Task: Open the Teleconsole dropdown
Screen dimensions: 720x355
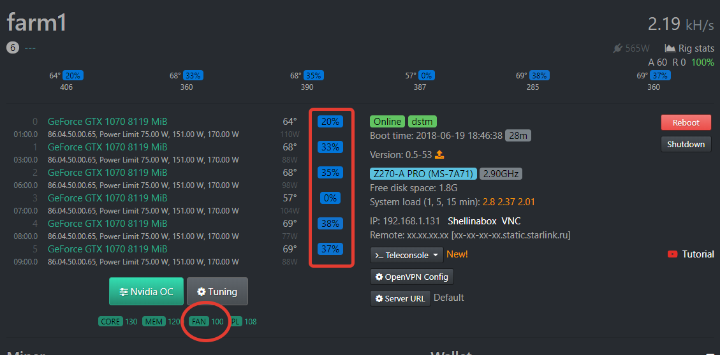Action: [407, 255]
